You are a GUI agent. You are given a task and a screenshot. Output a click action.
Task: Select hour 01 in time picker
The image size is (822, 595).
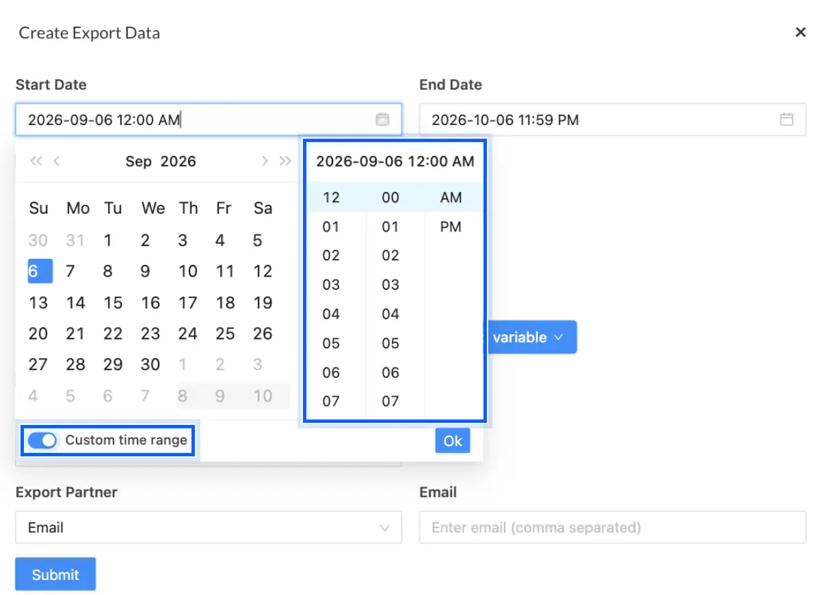(331, 227)
